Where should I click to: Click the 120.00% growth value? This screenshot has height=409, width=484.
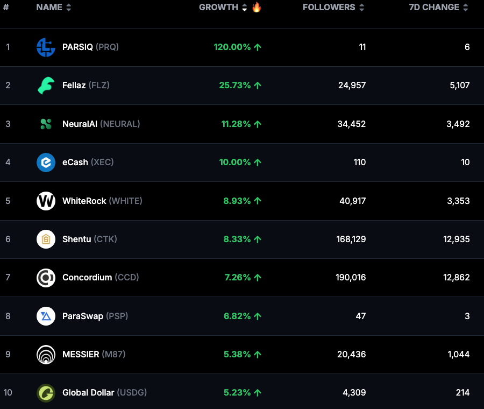pos(232,47)
